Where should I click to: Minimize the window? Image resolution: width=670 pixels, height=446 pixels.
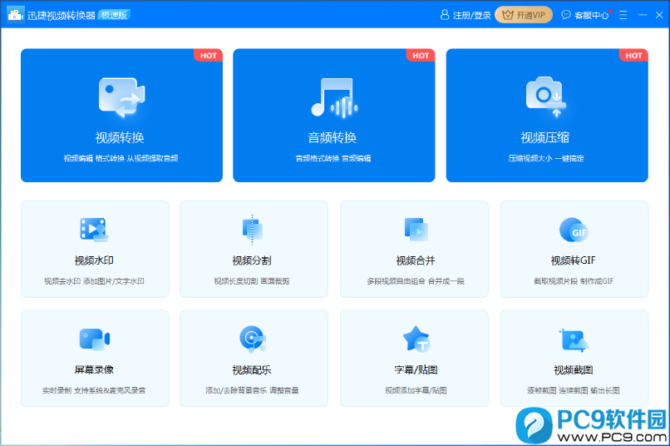pyautogui.click(x=643, y=15)
